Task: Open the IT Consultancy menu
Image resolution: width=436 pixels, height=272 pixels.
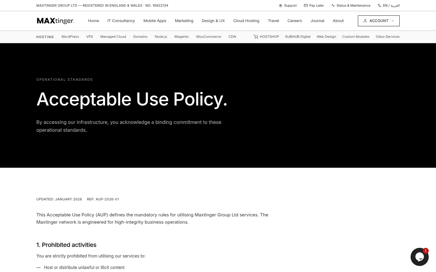Action: (121, 21)
